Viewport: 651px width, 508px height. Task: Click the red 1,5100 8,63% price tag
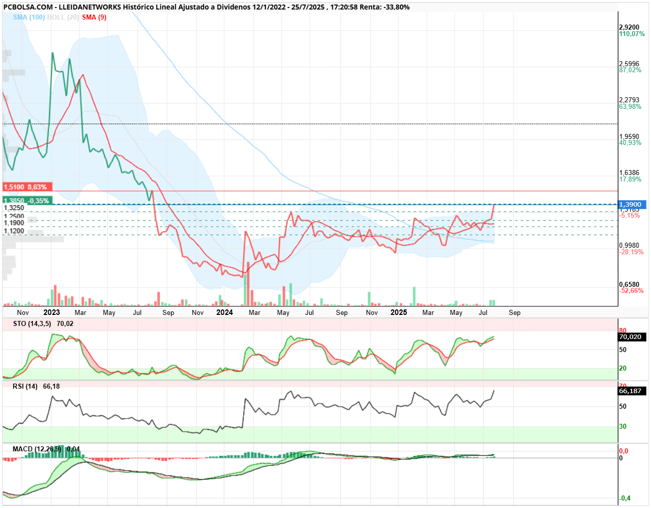tap(28, 187)
